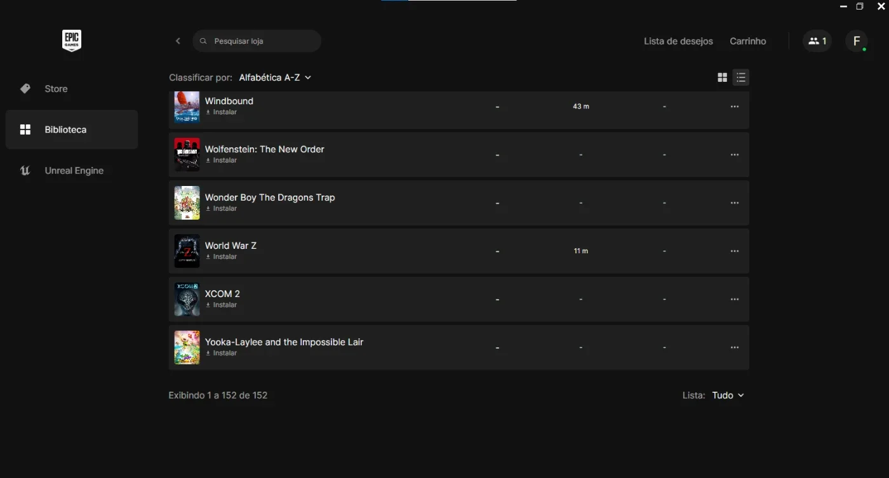Screen dimensions: 889x478
Task: Open options for Wolfenstein: The New Order
Action: 735,155
